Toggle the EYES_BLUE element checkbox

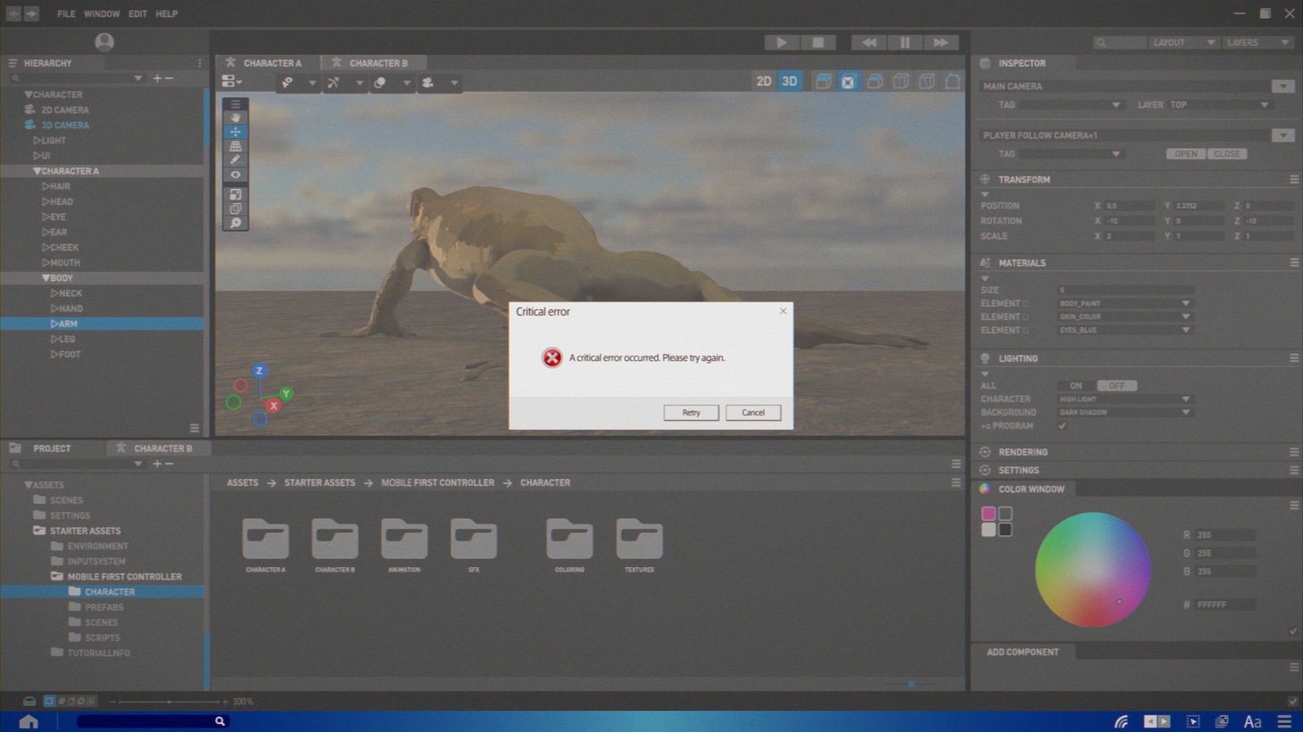pos(1025,331)
